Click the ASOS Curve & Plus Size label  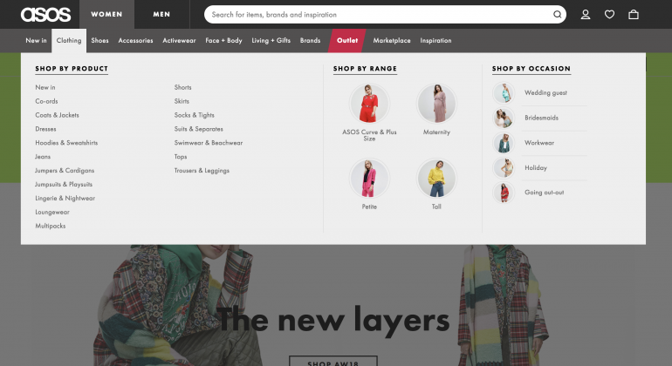(369, 135)
